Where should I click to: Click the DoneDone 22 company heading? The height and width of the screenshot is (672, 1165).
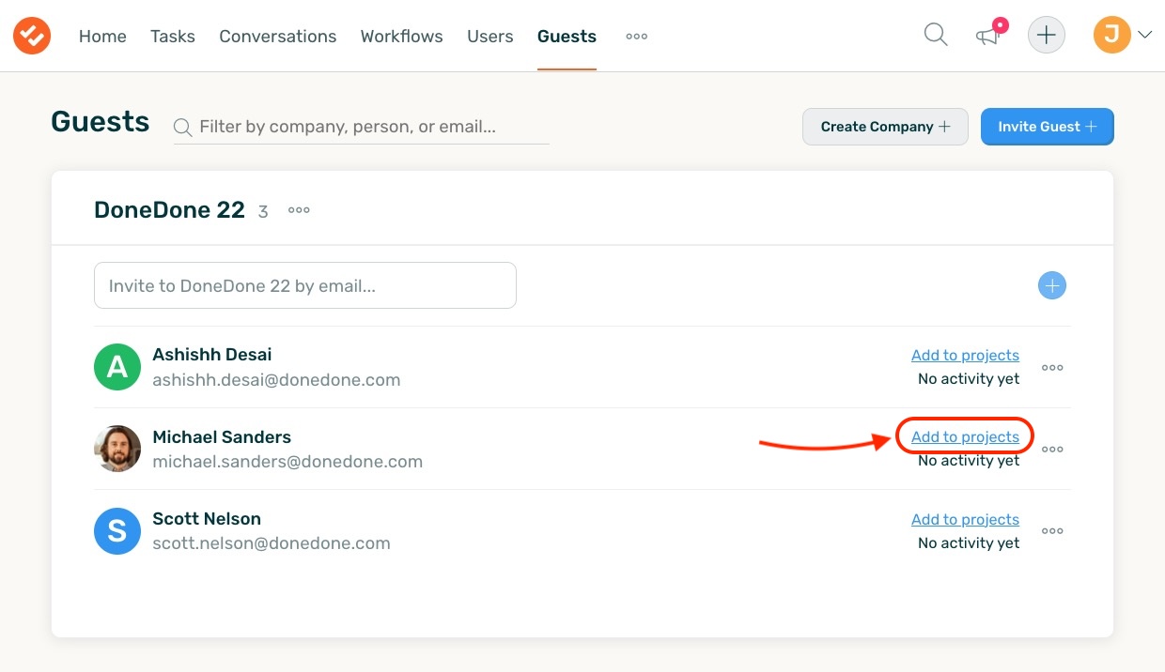point(169,210)
